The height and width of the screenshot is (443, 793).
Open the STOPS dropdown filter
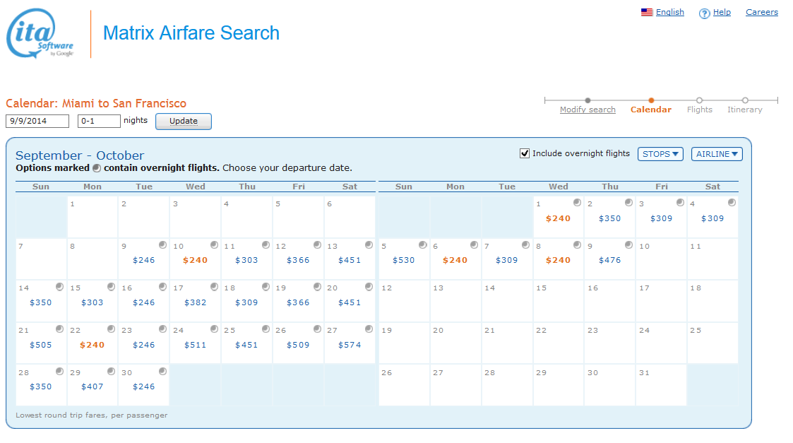click(660, 154)
